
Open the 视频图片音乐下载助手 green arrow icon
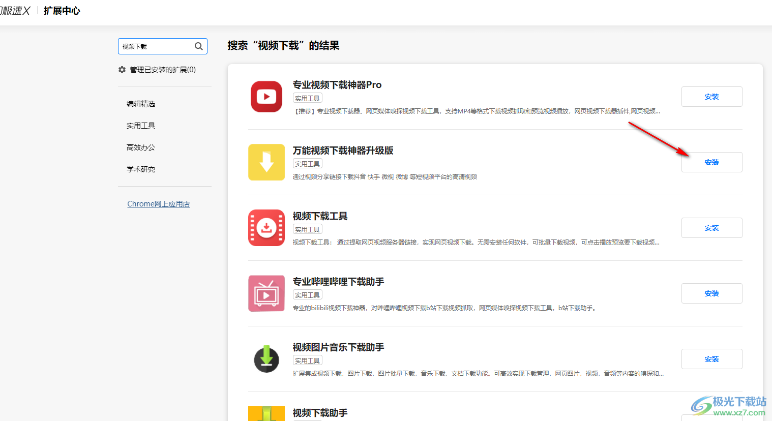(x=266, y=359)
